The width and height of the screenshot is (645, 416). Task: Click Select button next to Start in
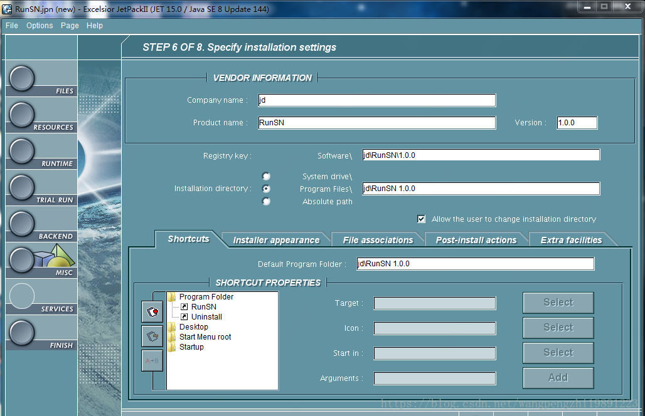(558, 353)
